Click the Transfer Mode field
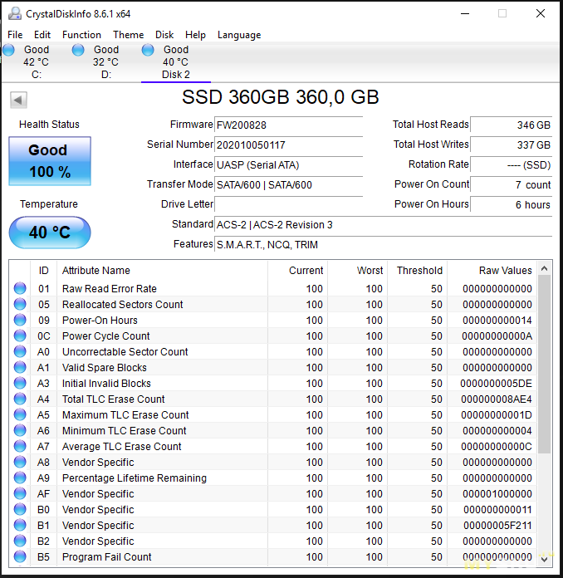The width and height of the screenshot is (563, 578). pyautogui.click(x=289, y=184)
